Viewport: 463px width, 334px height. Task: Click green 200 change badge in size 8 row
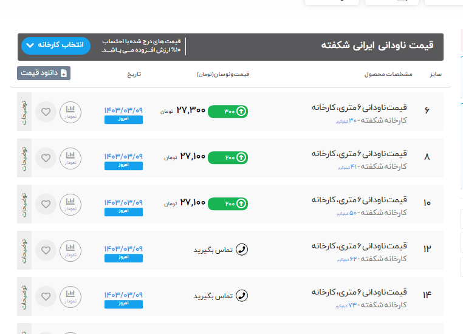click(228, 158)
